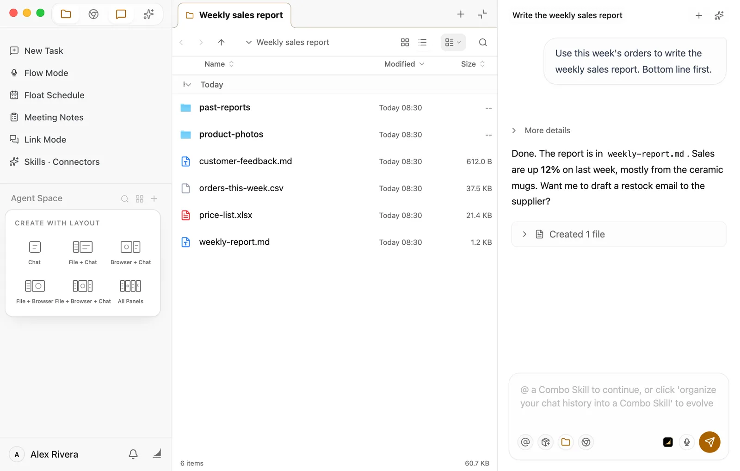This screenshot has width=740, height=471.
Task: Toggle the Agent Space layout grid
Action: (140, 198)
